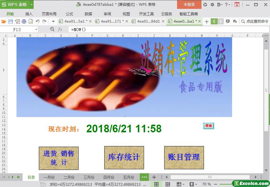Open the 云服务 ribbon tab
The width and height of the screenshot is (270, 187).
tap(167, 14)
